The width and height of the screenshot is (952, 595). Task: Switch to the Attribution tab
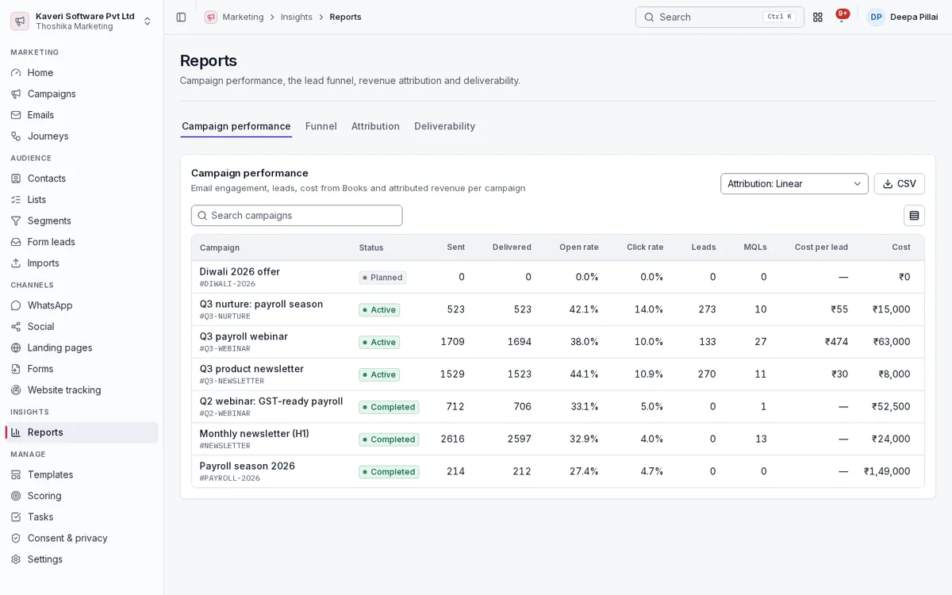pos(375,126)
